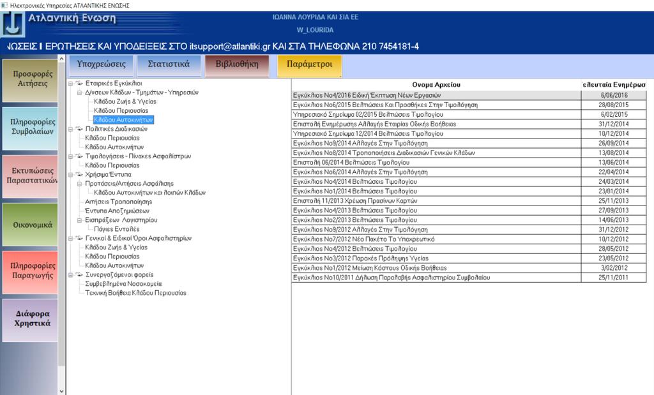Select Τεχνική Βοήθεια Κλάδου Περιουσίας
Screen dimensions: 654x395
pyautogui.click(x=135, y=294)
